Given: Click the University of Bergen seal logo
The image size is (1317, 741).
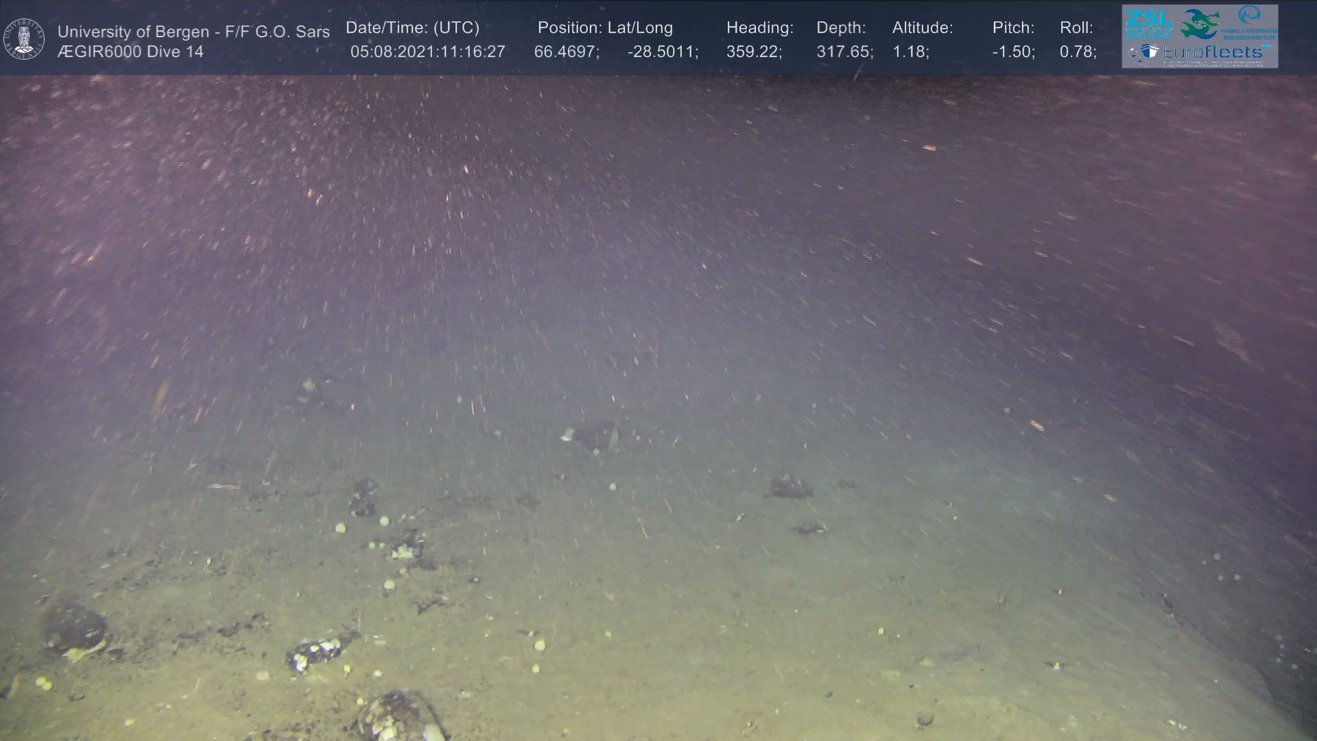Looking at the screenshot, I should click(24, 38).
